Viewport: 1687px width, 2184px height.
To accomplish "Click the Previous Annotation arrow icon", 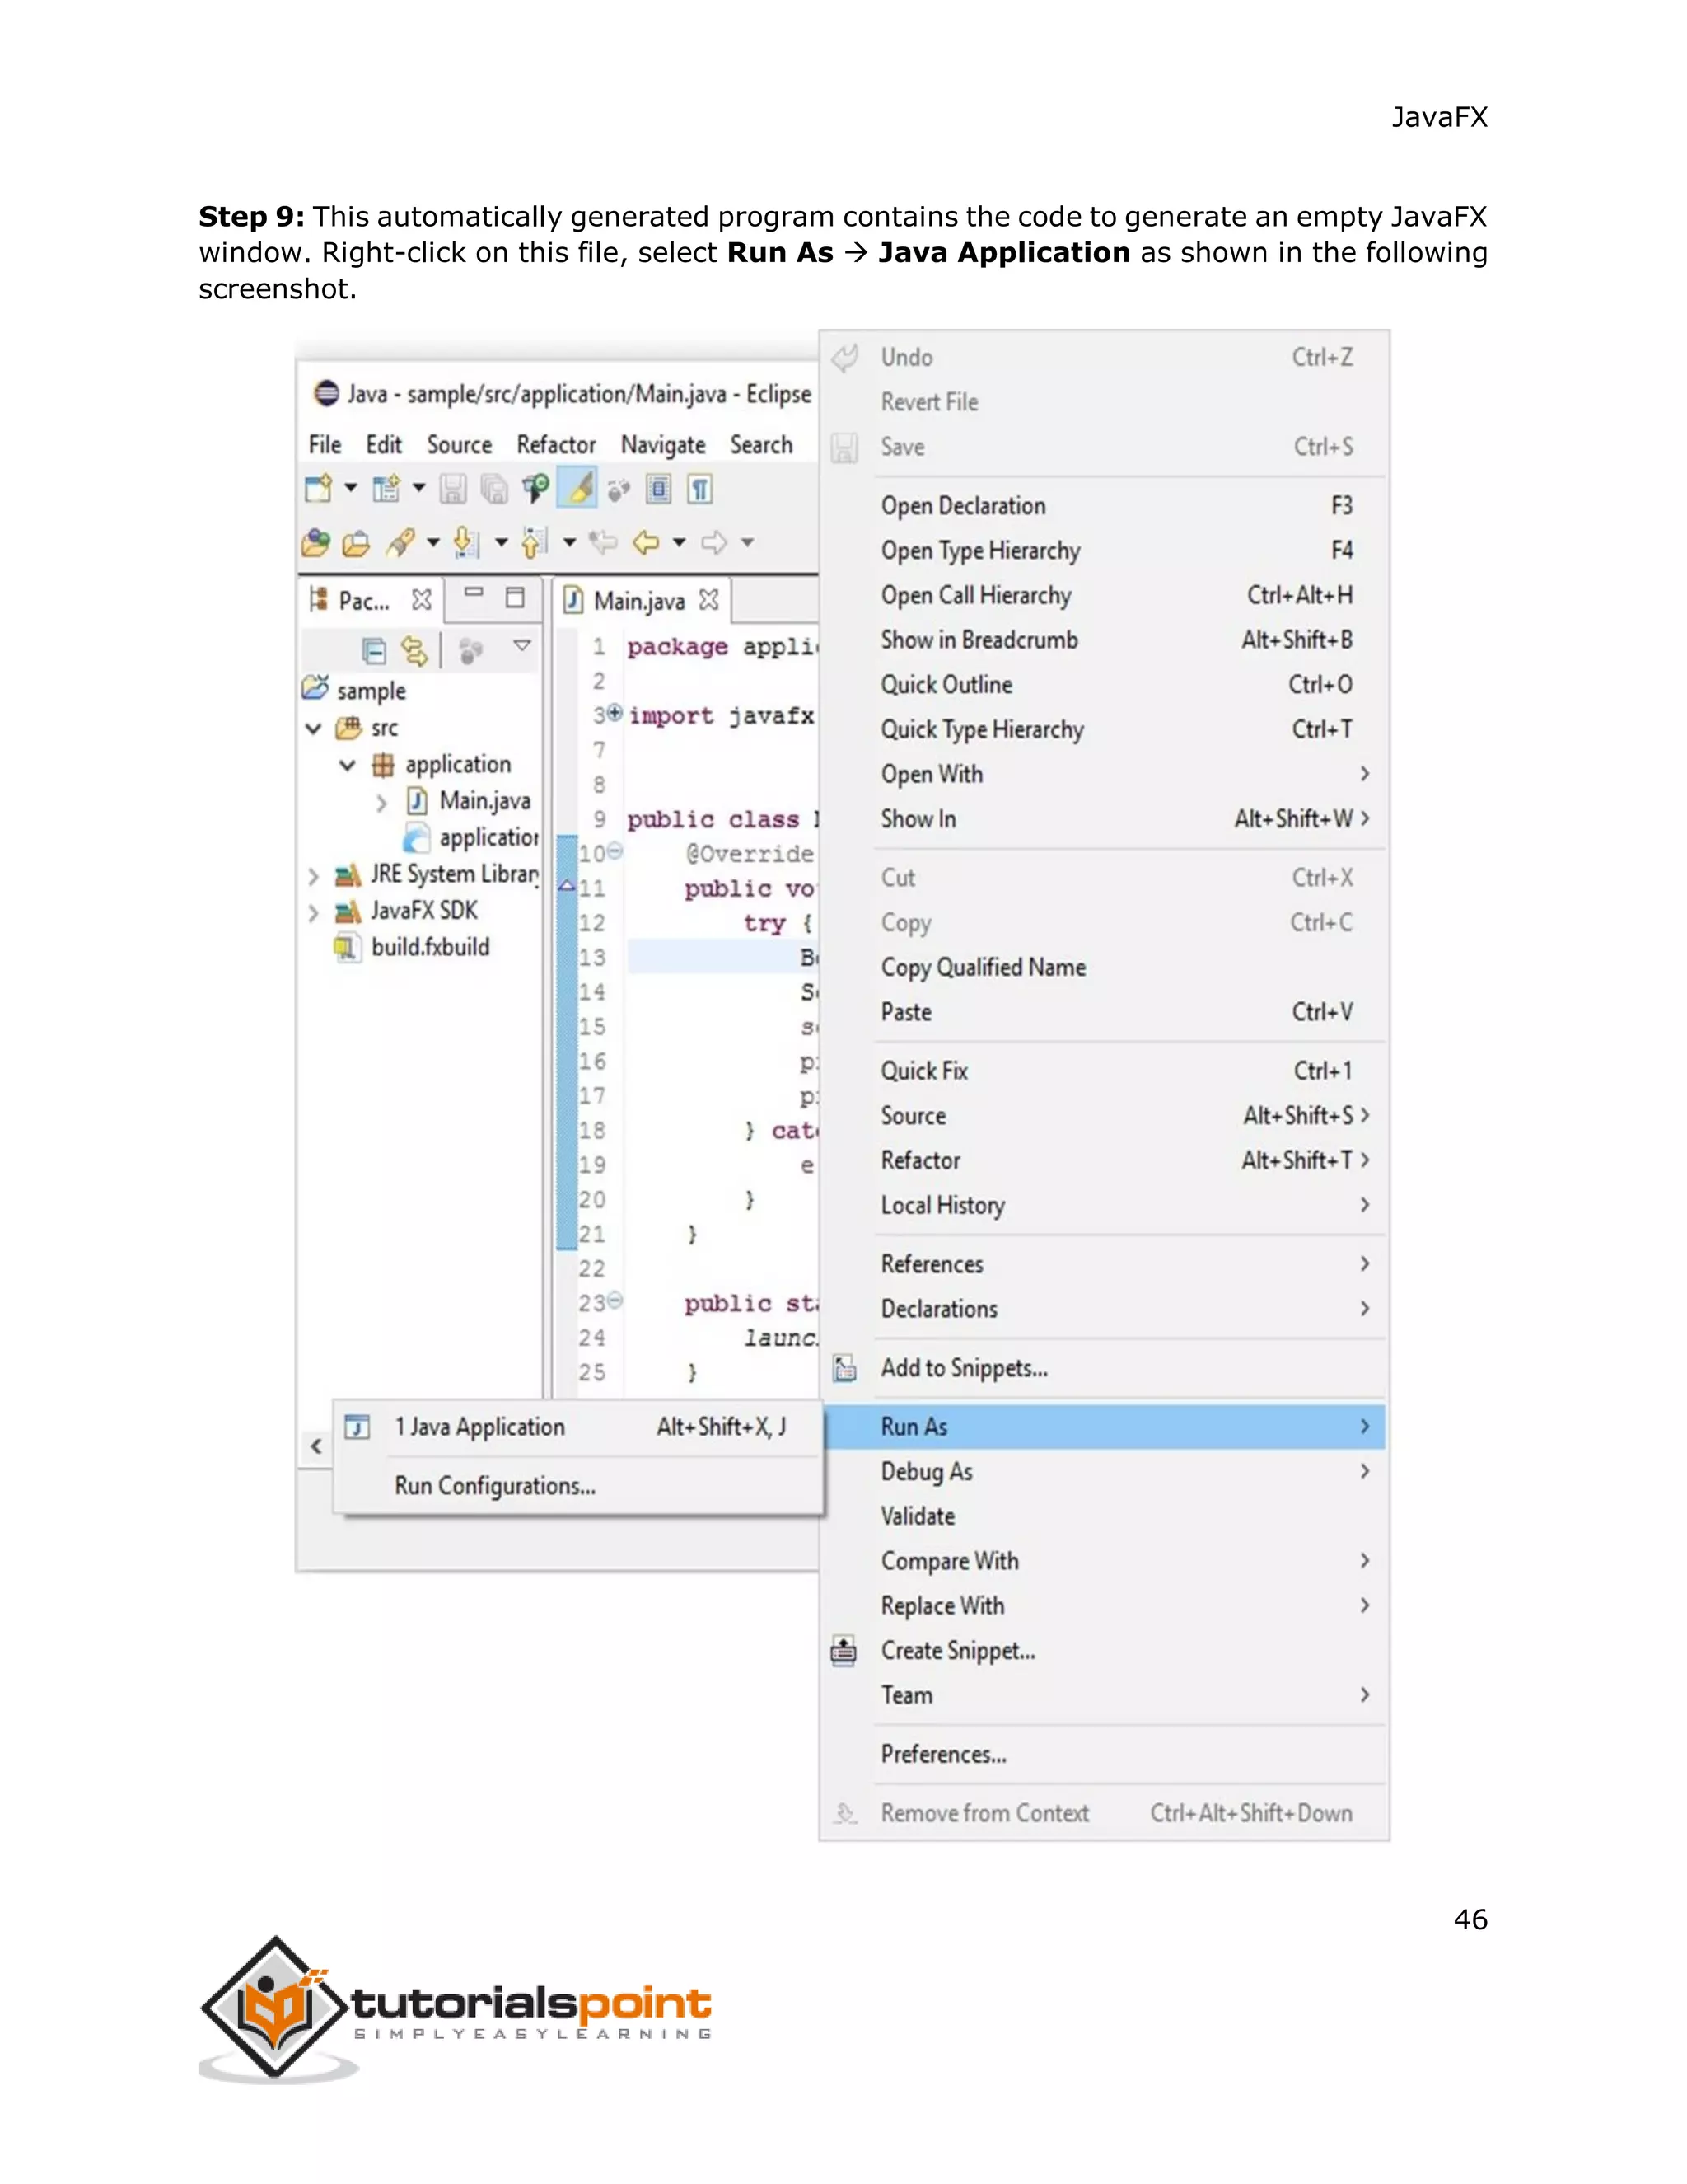I will coord(535,542).
